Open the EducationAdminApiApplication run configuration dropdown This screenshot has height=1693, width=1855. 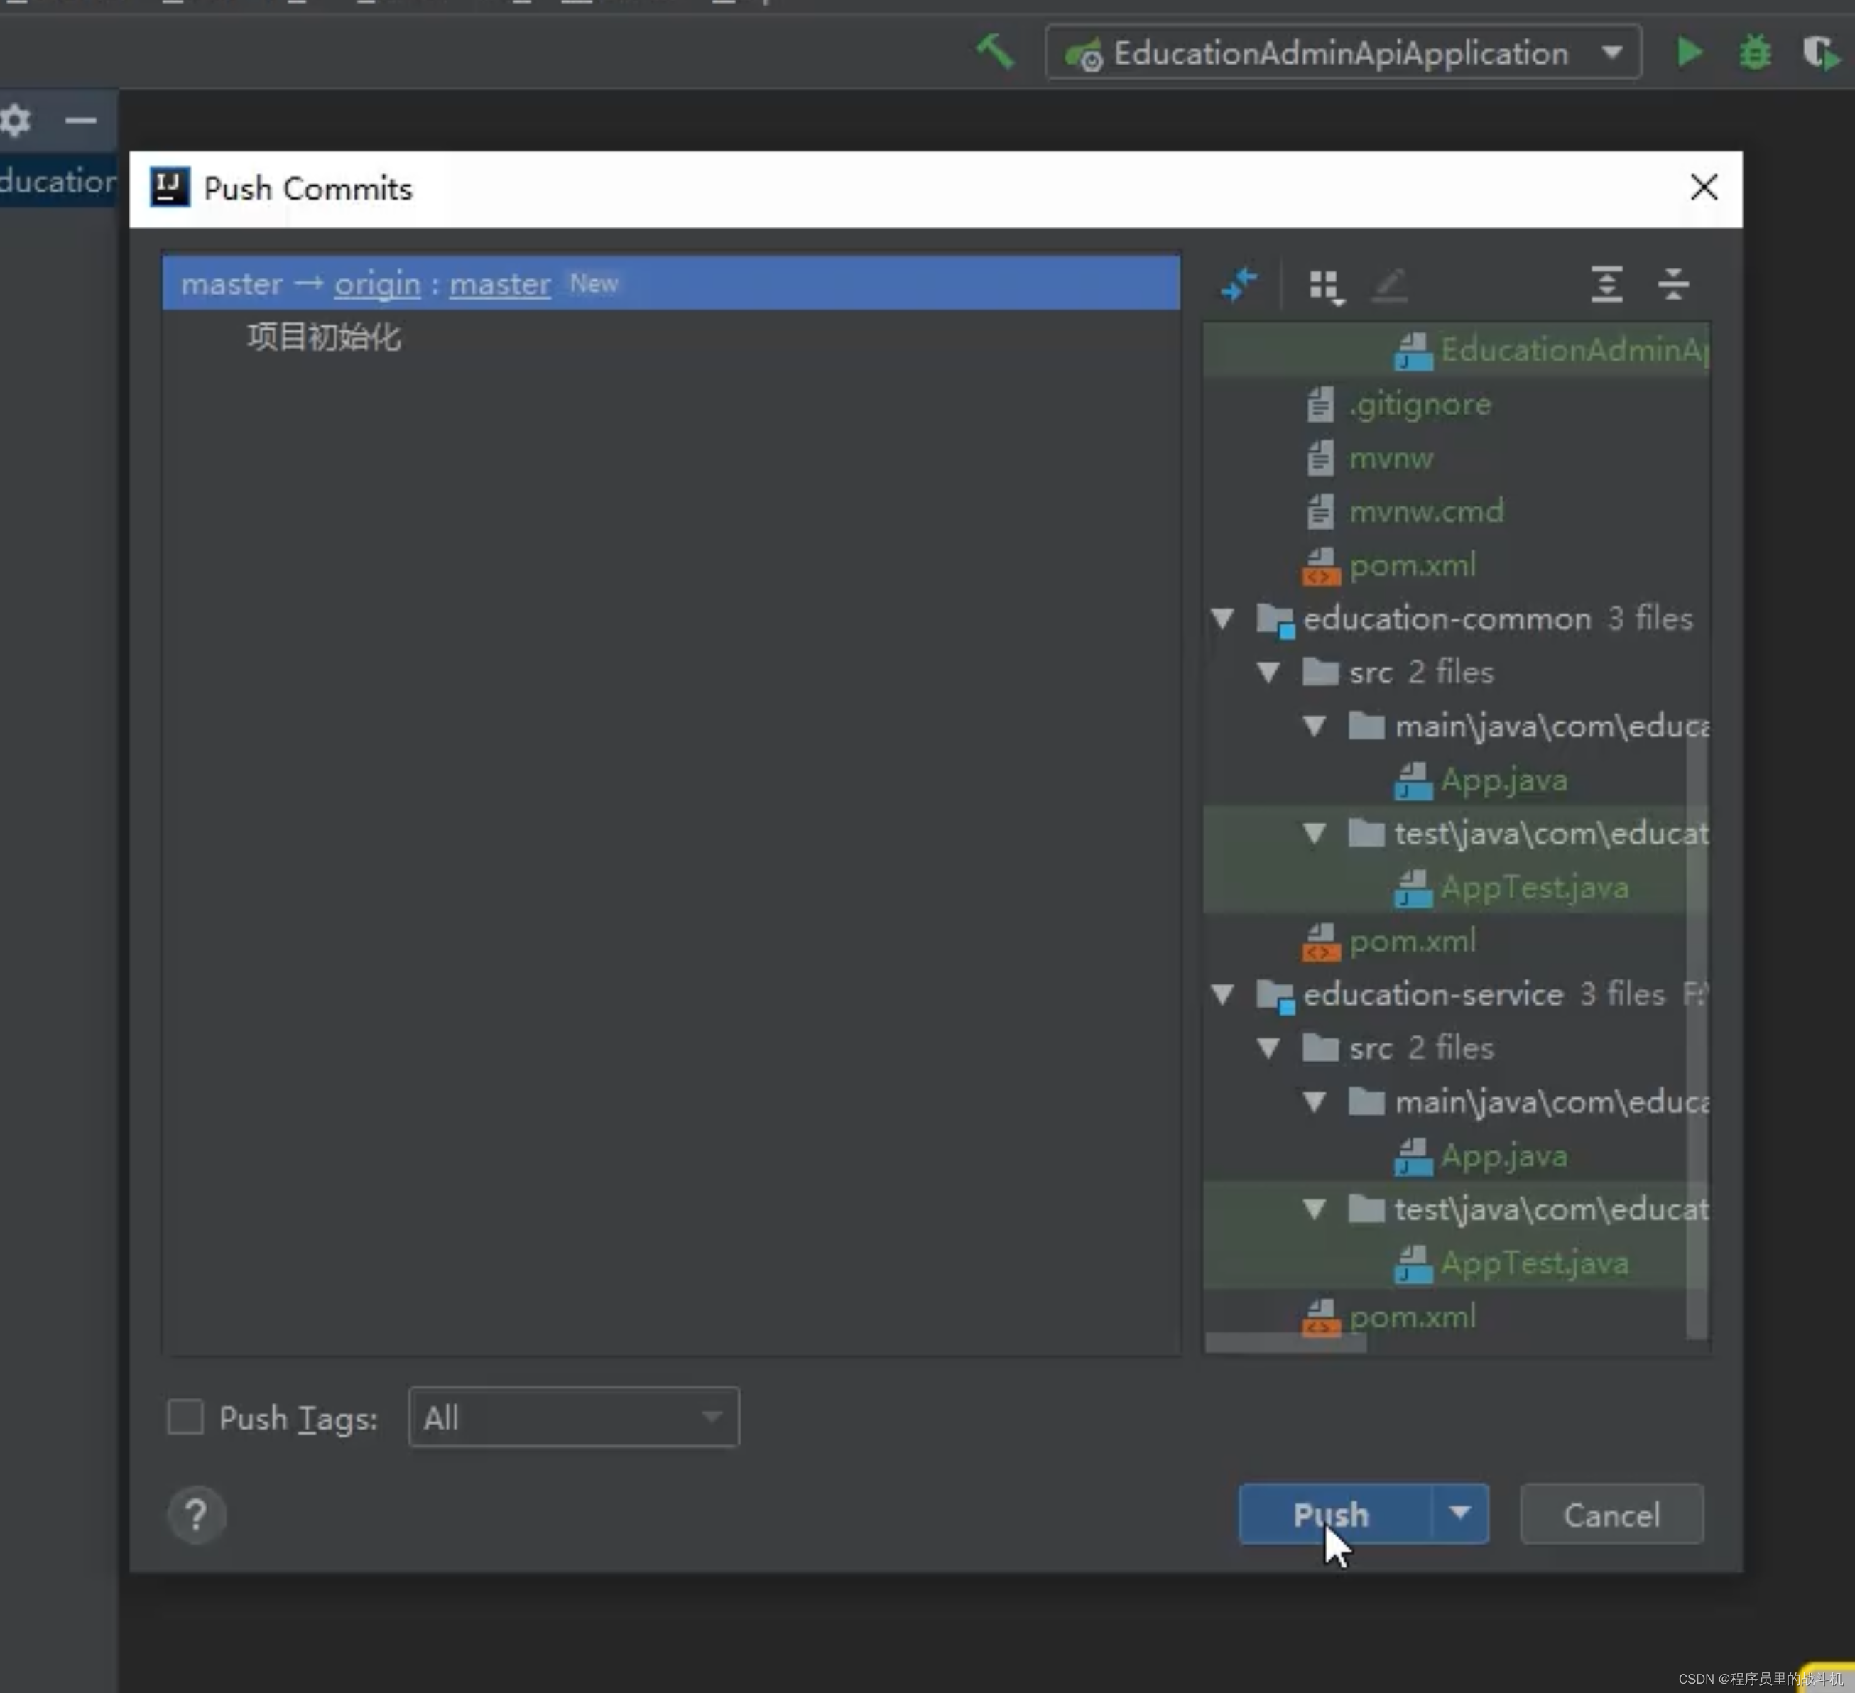[1342, 53]
